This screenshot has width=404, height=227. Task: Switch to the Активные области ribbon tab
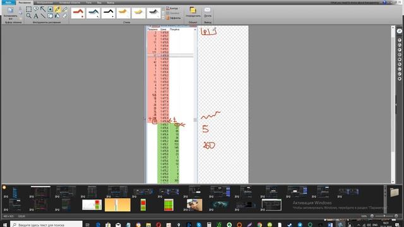(x=69, y=3)
